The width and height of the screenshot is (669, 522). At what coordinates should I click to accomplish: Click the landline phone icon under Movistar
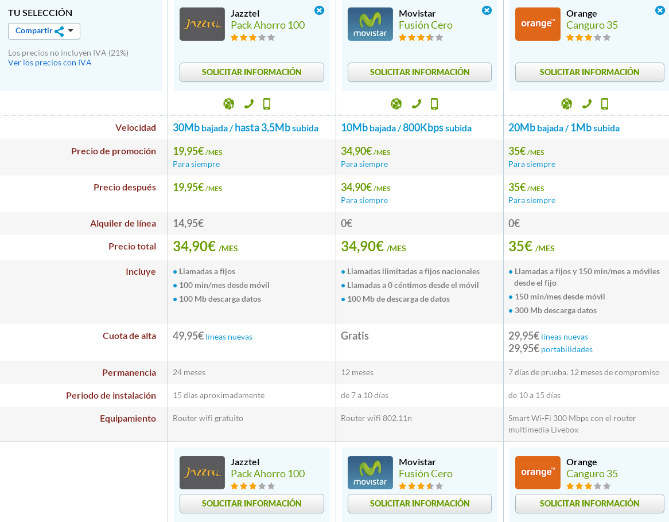(x=416, y=104)
